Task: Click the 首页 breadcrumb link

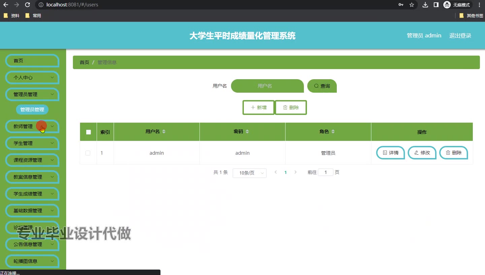Action: tap(84, 62)
